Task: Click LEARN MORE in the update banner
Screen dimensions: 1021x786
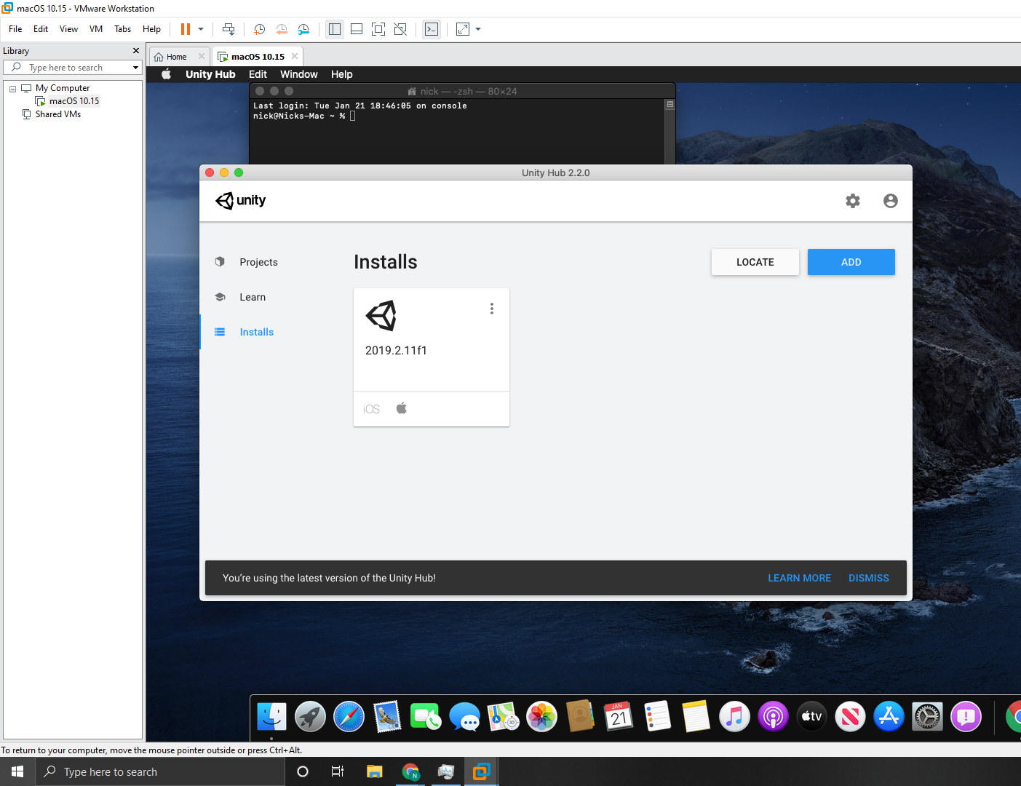Action: pyautogui.click(x=799, y=578)
